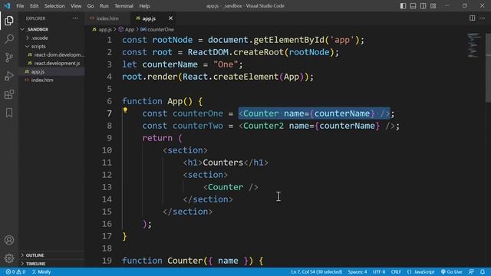Click the JavaScript language mode button
The image size is (491, 276).
(421, 272)
